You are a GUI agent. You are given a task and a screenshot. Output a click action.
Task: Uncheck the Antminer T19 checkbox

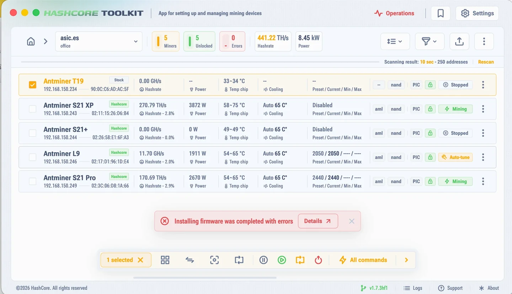coord(32,85)
